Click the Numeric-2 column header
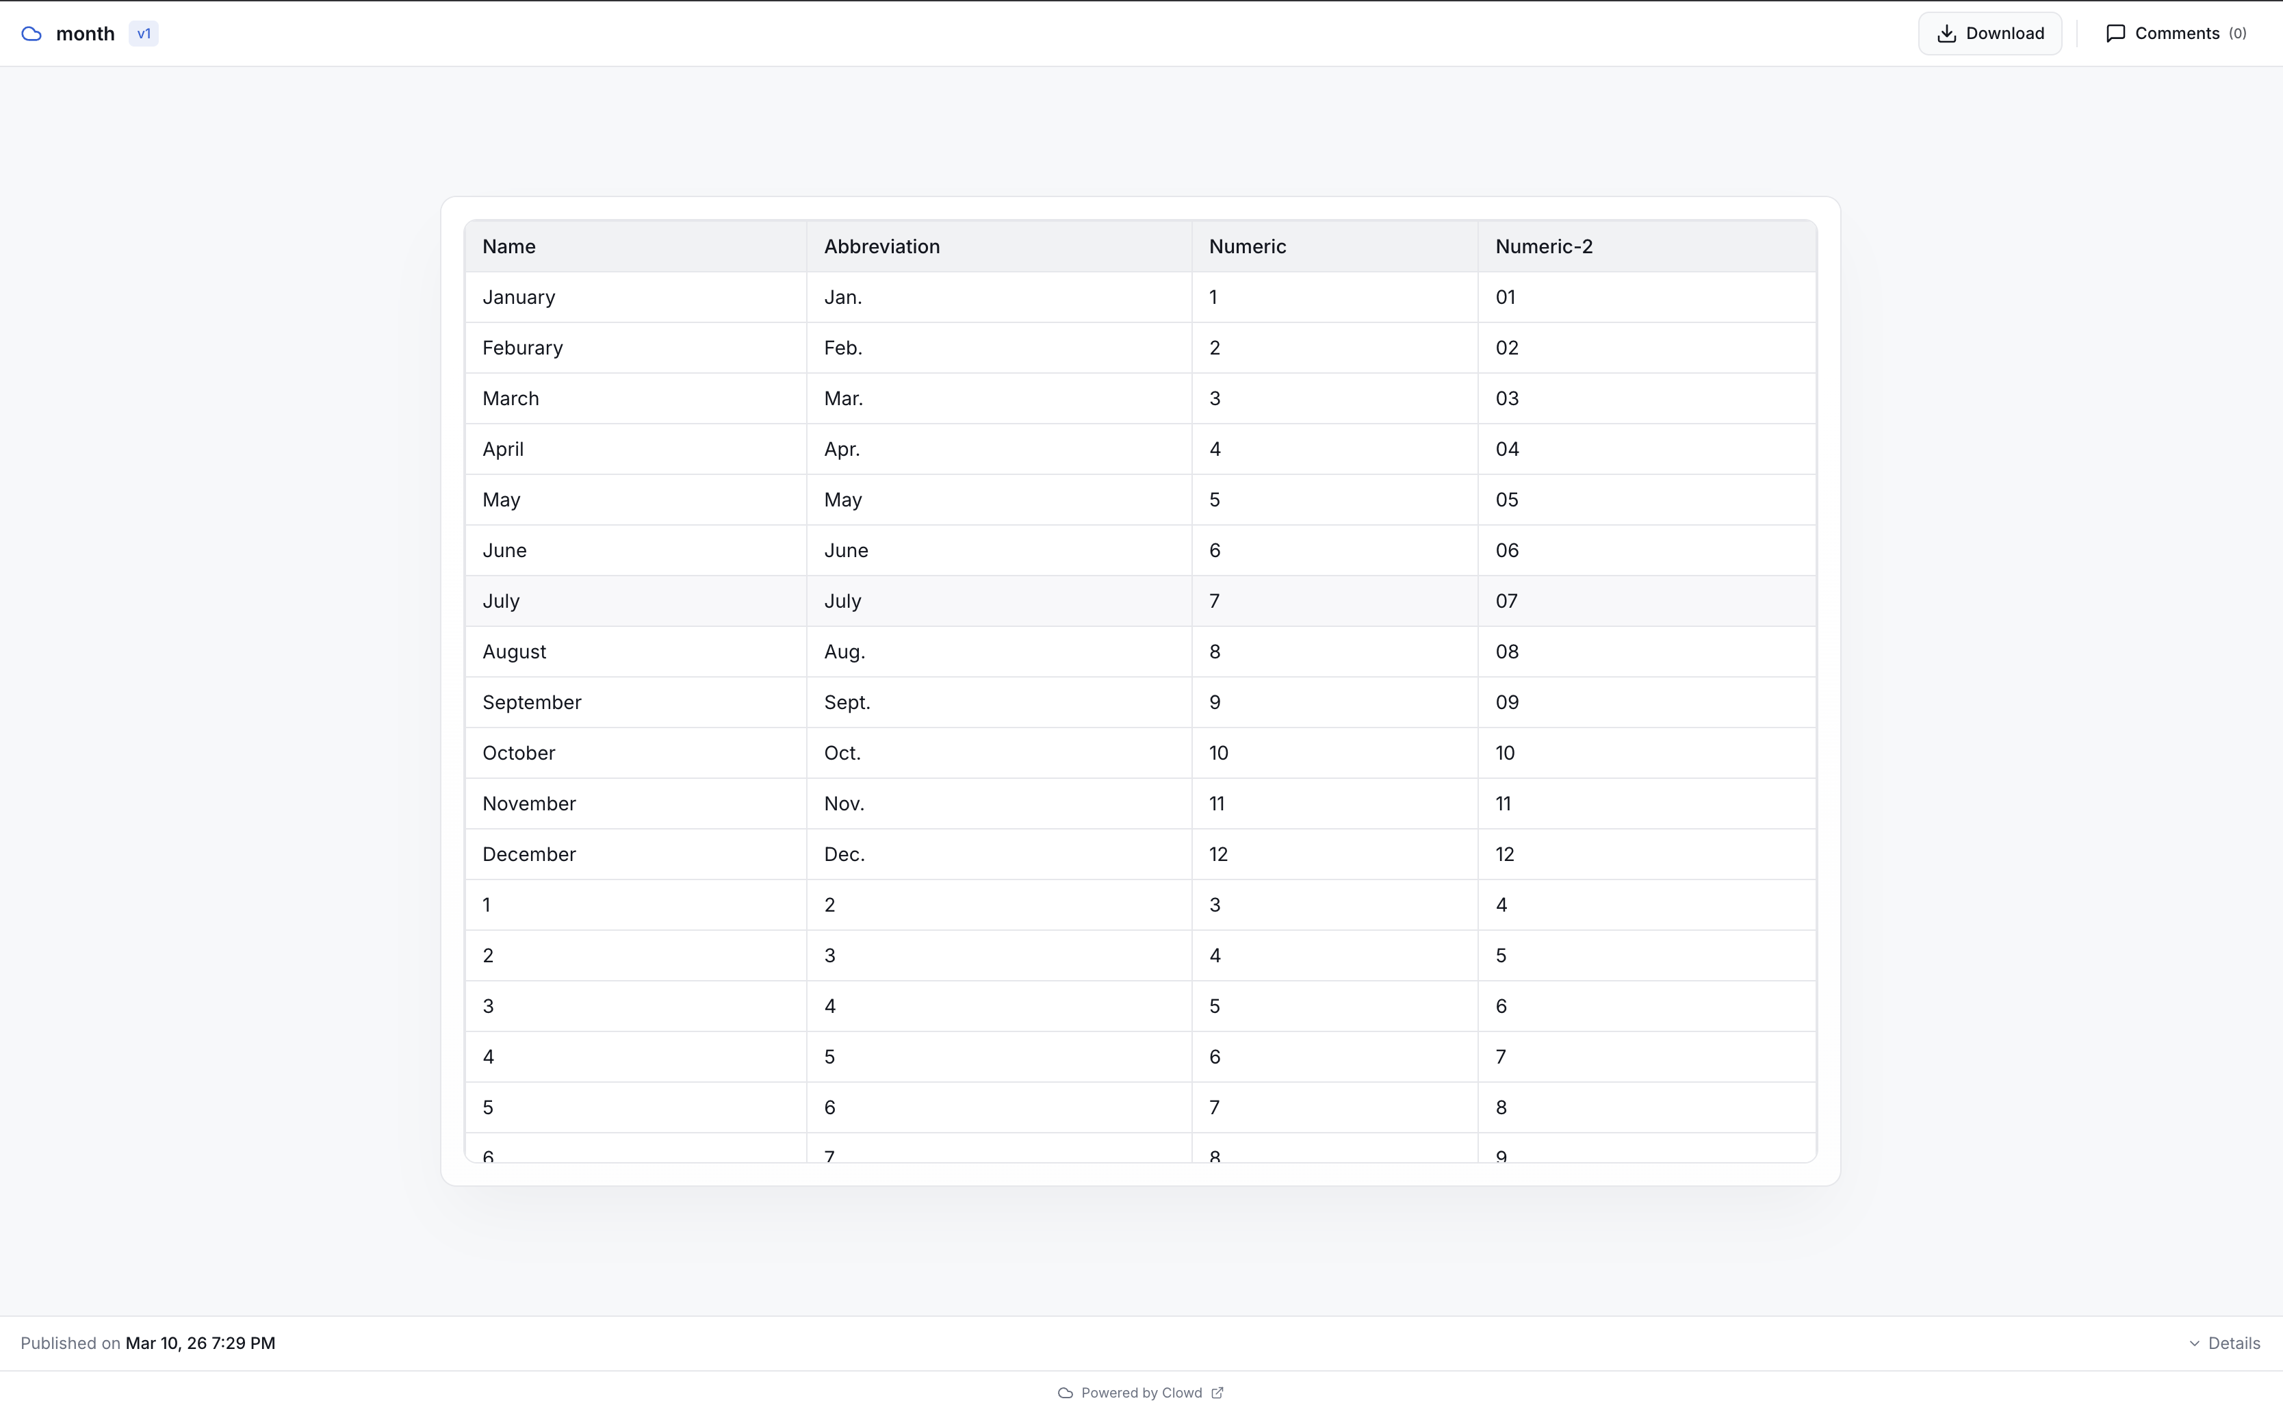This screenshot has height=1414, width=2283. pyautogui.click(x=1543, y=246)
